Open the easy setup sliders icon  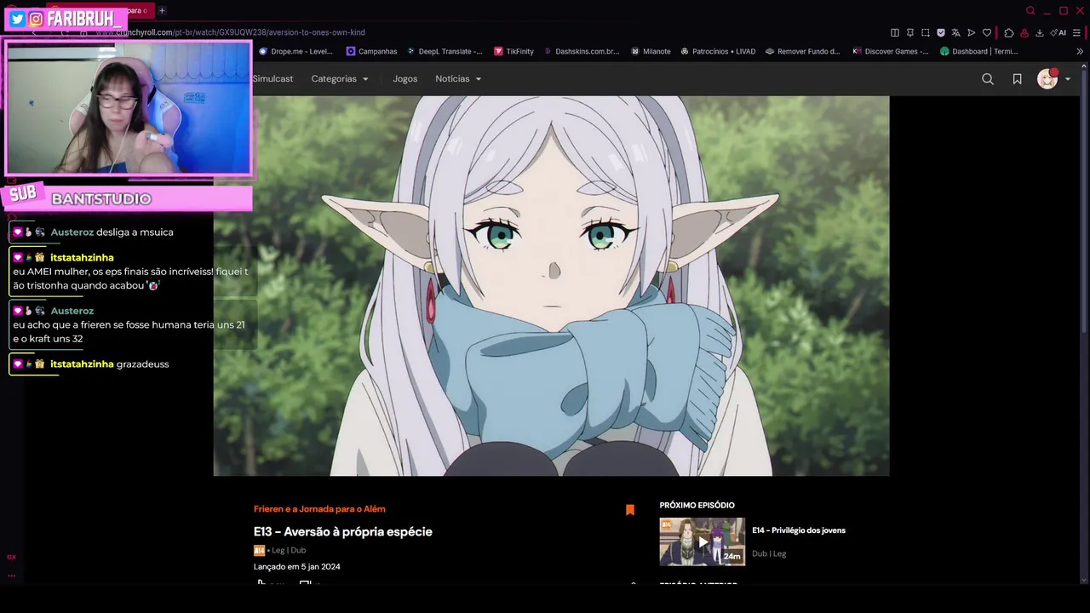pos(1077,32)
